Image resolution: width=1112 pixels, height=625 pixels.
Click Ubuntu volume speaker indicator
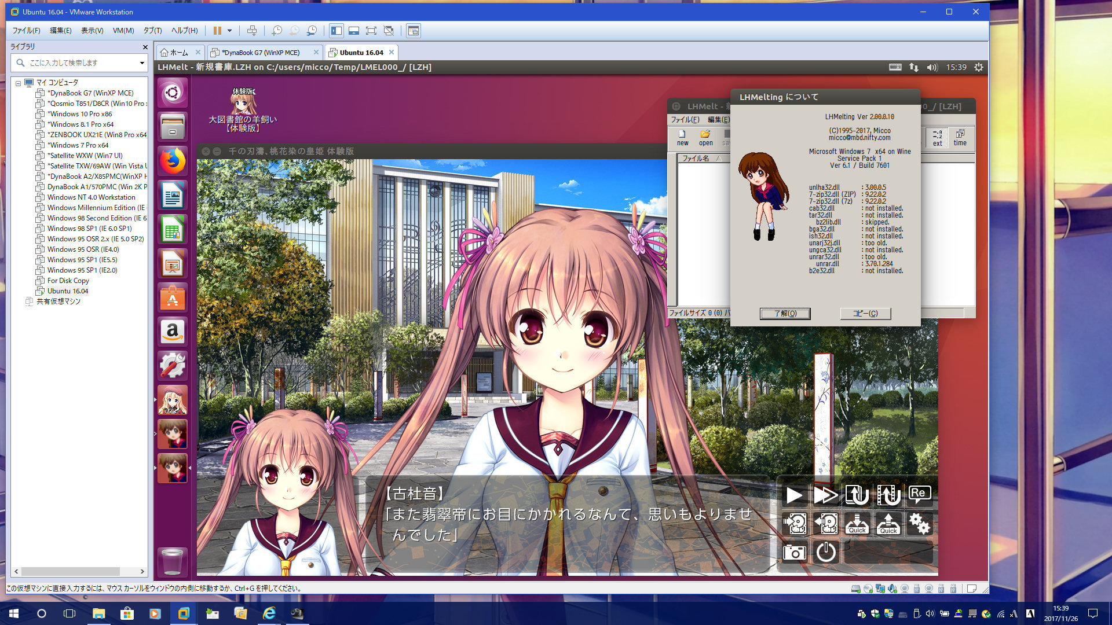point(931,67)
